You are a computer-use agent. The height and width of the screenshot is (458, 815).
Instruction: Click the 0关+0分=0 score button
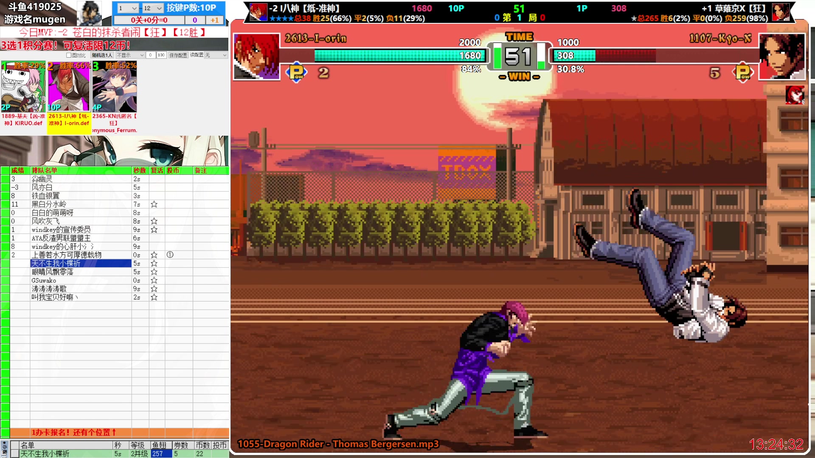pyautogui.click(x=149, y=20)
